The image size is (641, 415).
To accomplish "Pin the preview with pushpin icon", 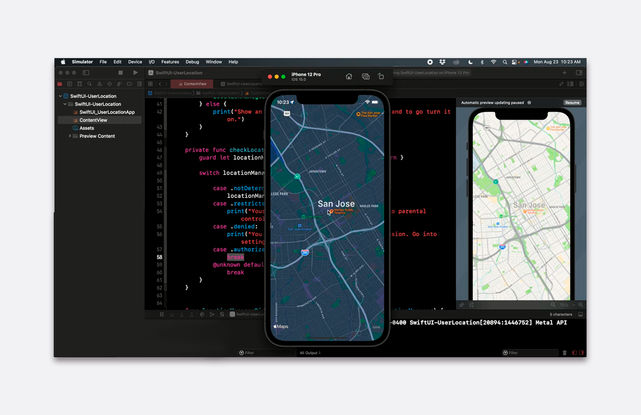I will point(462,305).
